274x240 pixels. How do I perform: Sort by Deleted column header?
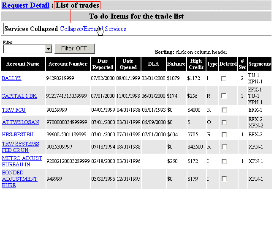tap(228, 64)
